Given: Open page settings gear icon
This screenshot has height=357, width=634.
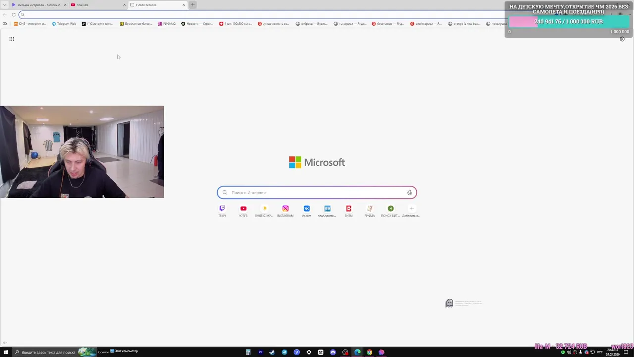Looking at the screenshot, I should [622, 39].
